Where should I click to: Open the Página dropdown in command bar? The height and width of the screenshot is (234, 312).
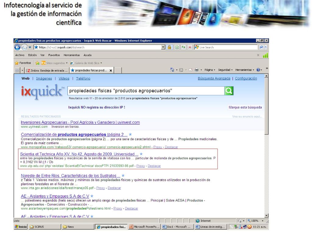tap(210, 70)
